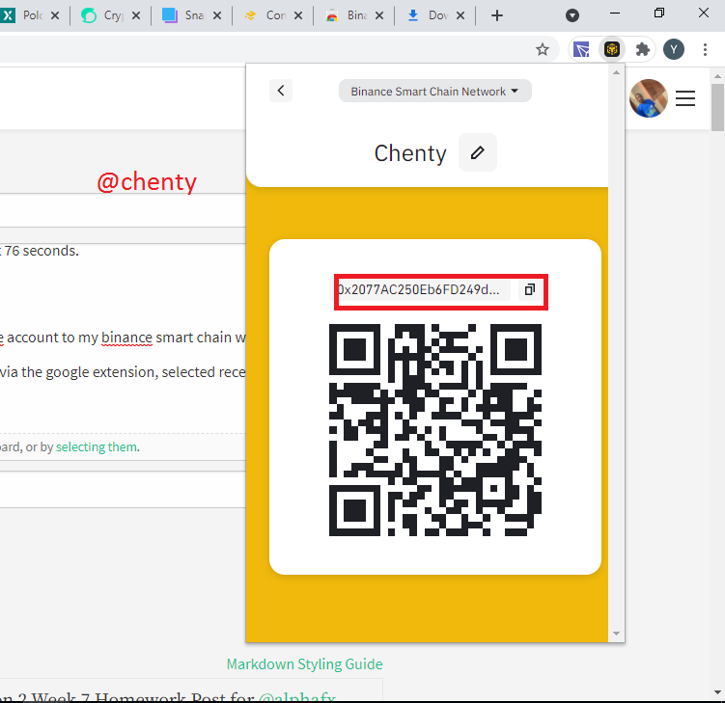This screenshot has height=703, width=725.
Task: Restore down the Chrome window
Action: (x=659, y=13)
